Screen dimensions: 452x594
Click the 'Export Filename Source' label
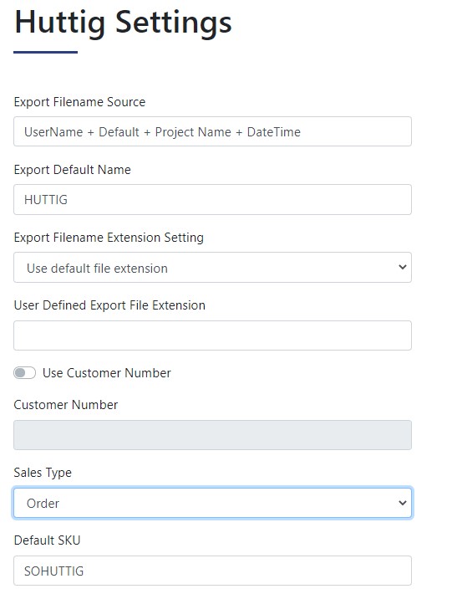[79, 102]
